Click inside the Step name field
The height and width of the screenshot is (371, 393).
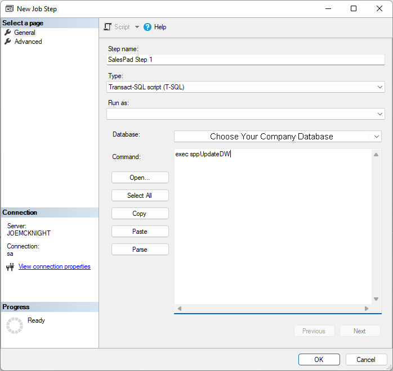tap(245, 60)
